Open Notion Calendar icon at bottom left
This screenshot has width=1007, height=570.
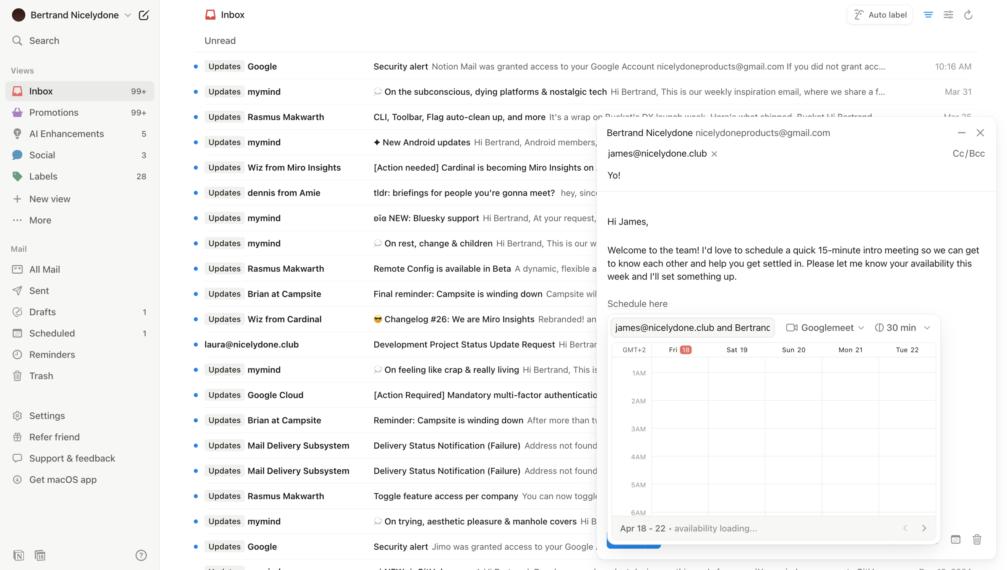40,555
